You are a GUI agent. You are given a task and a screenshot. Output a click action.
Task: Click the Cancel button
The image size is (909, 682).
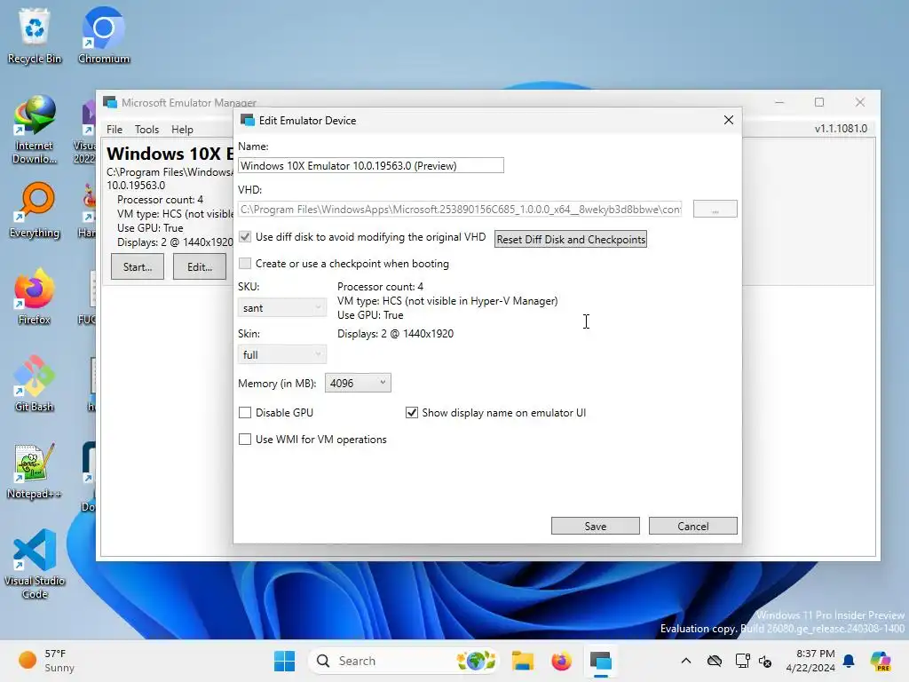coord(692,526)
